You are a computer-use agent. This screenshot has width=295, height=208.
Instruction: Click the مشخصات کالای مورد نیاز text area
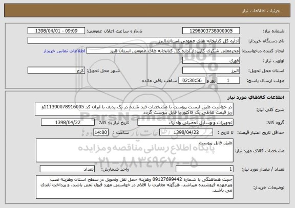tap(135, 151)
